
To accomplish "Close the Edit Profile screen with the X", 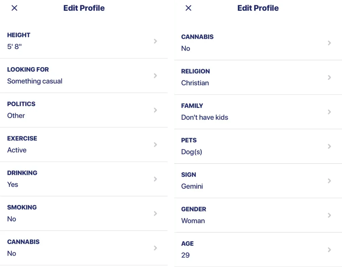I will pyautogui.click(x=14, y=8).
